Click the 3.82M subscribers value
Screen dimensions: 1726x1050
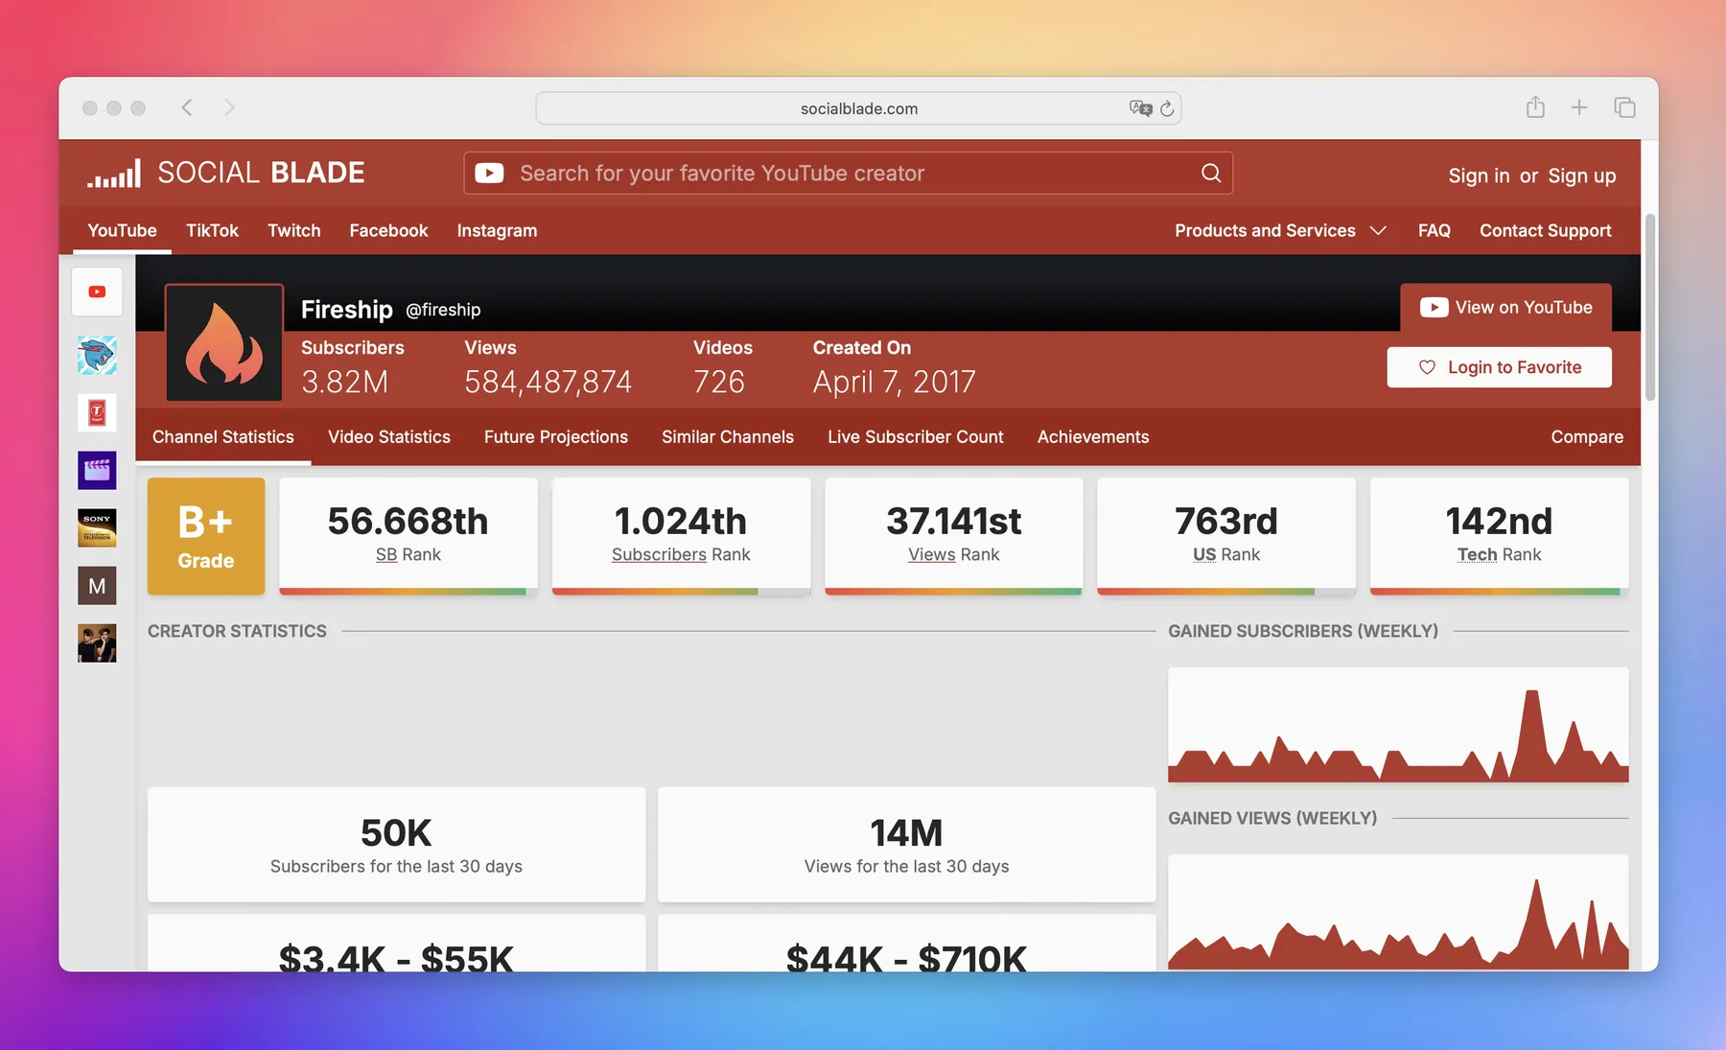coord(344,383)
